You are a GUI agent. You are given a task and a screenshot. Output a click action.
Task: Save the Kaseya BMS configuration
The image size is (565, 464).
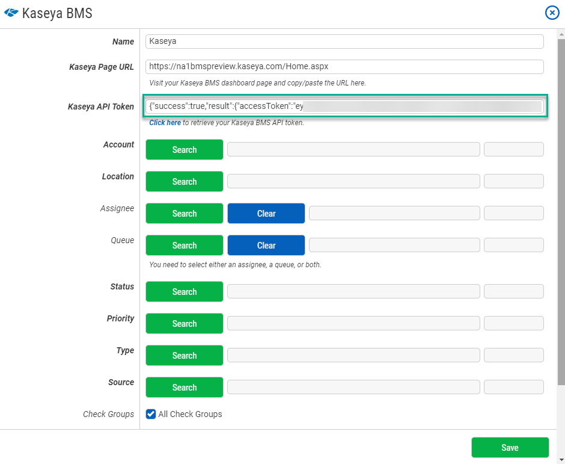click(x=510, y=447)
